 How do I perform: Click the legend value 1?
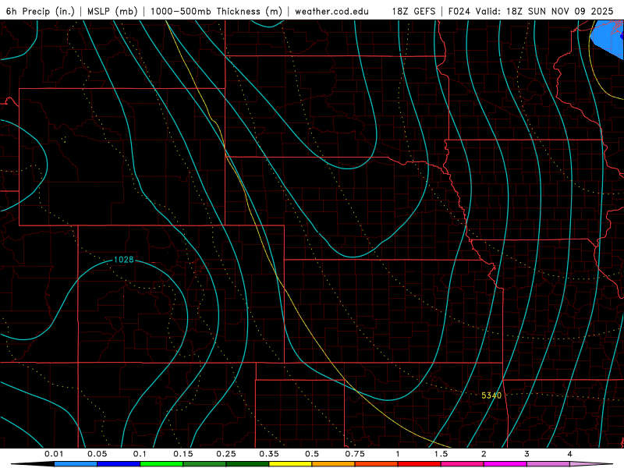point(398,454)
